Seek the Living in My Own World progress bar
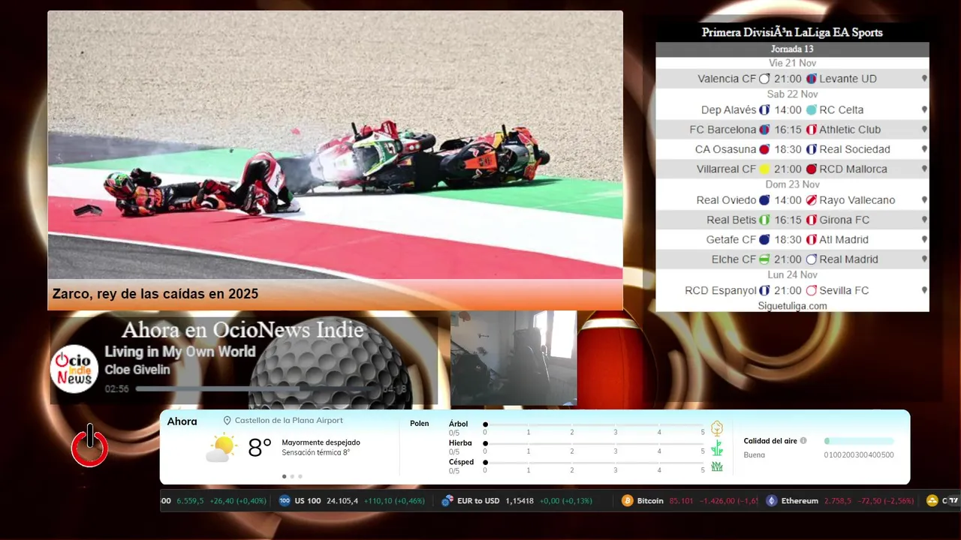 [x=257, y=389]
